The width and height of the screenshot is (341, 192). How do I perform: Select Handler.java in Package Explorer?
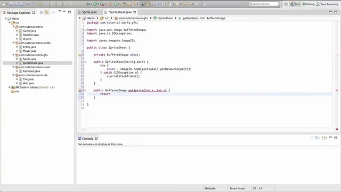[31, 35]
